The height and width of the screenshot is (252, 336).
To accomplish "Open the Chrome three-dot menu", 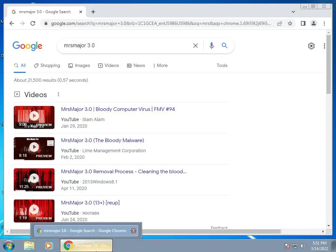I will point(324,23).
